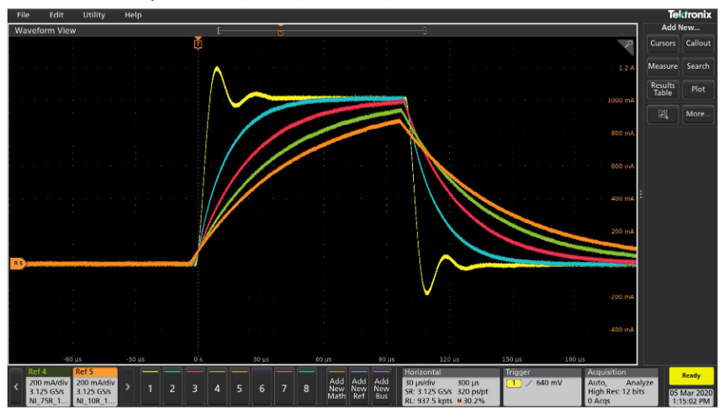This screenshot has width=725, height=413.
Task: Add a Callout annotation
Action: point(697,43)
